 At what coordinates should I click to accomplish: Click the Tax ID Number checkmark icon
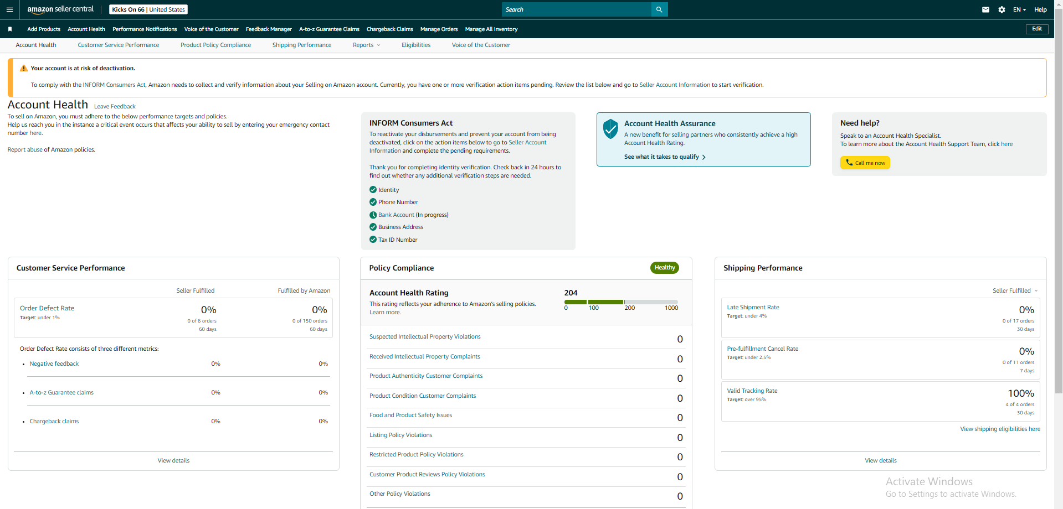tap(373, 240)
